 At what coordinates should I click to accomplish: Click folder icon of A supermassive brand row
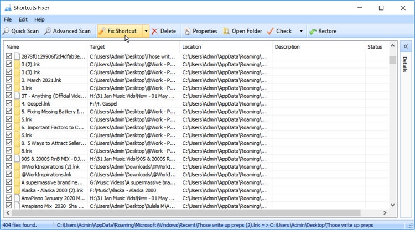pyautogui.click(x=17, y=182)
